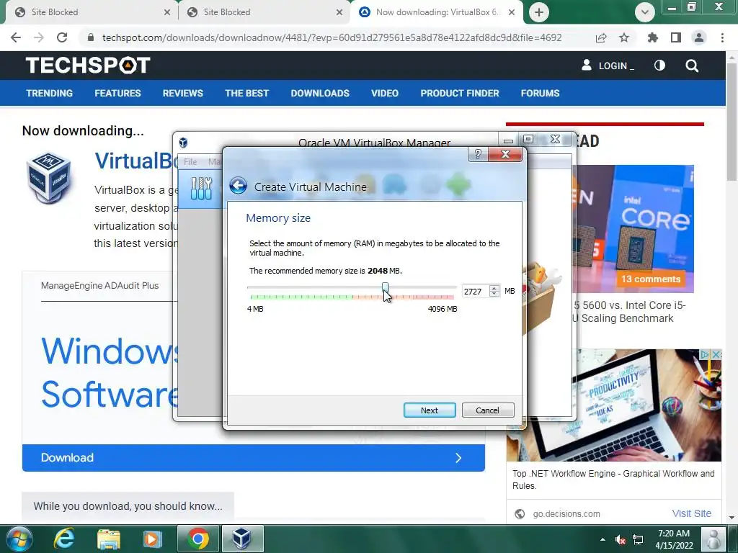The width and height of the screenshot is (738, 553).
Task: Open Chrome profile avatar
Action: pos(699,37)
